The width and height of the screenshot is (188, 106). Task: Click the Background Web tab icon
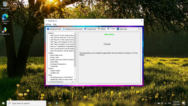click(x=48, y=29)
